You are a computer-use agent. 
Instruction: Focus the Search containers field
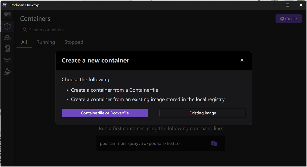tap(99, 30)
